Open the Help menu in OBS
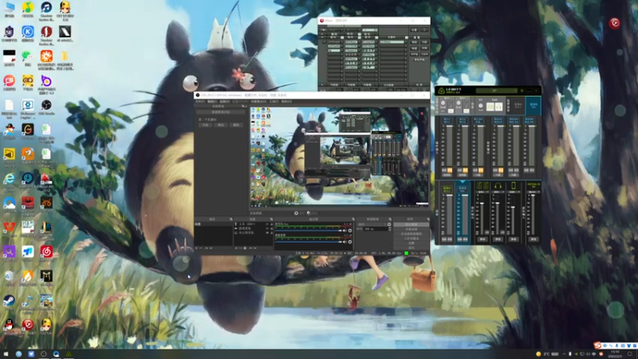This screenshot has width=638, height=359. (x=286, y=102)
